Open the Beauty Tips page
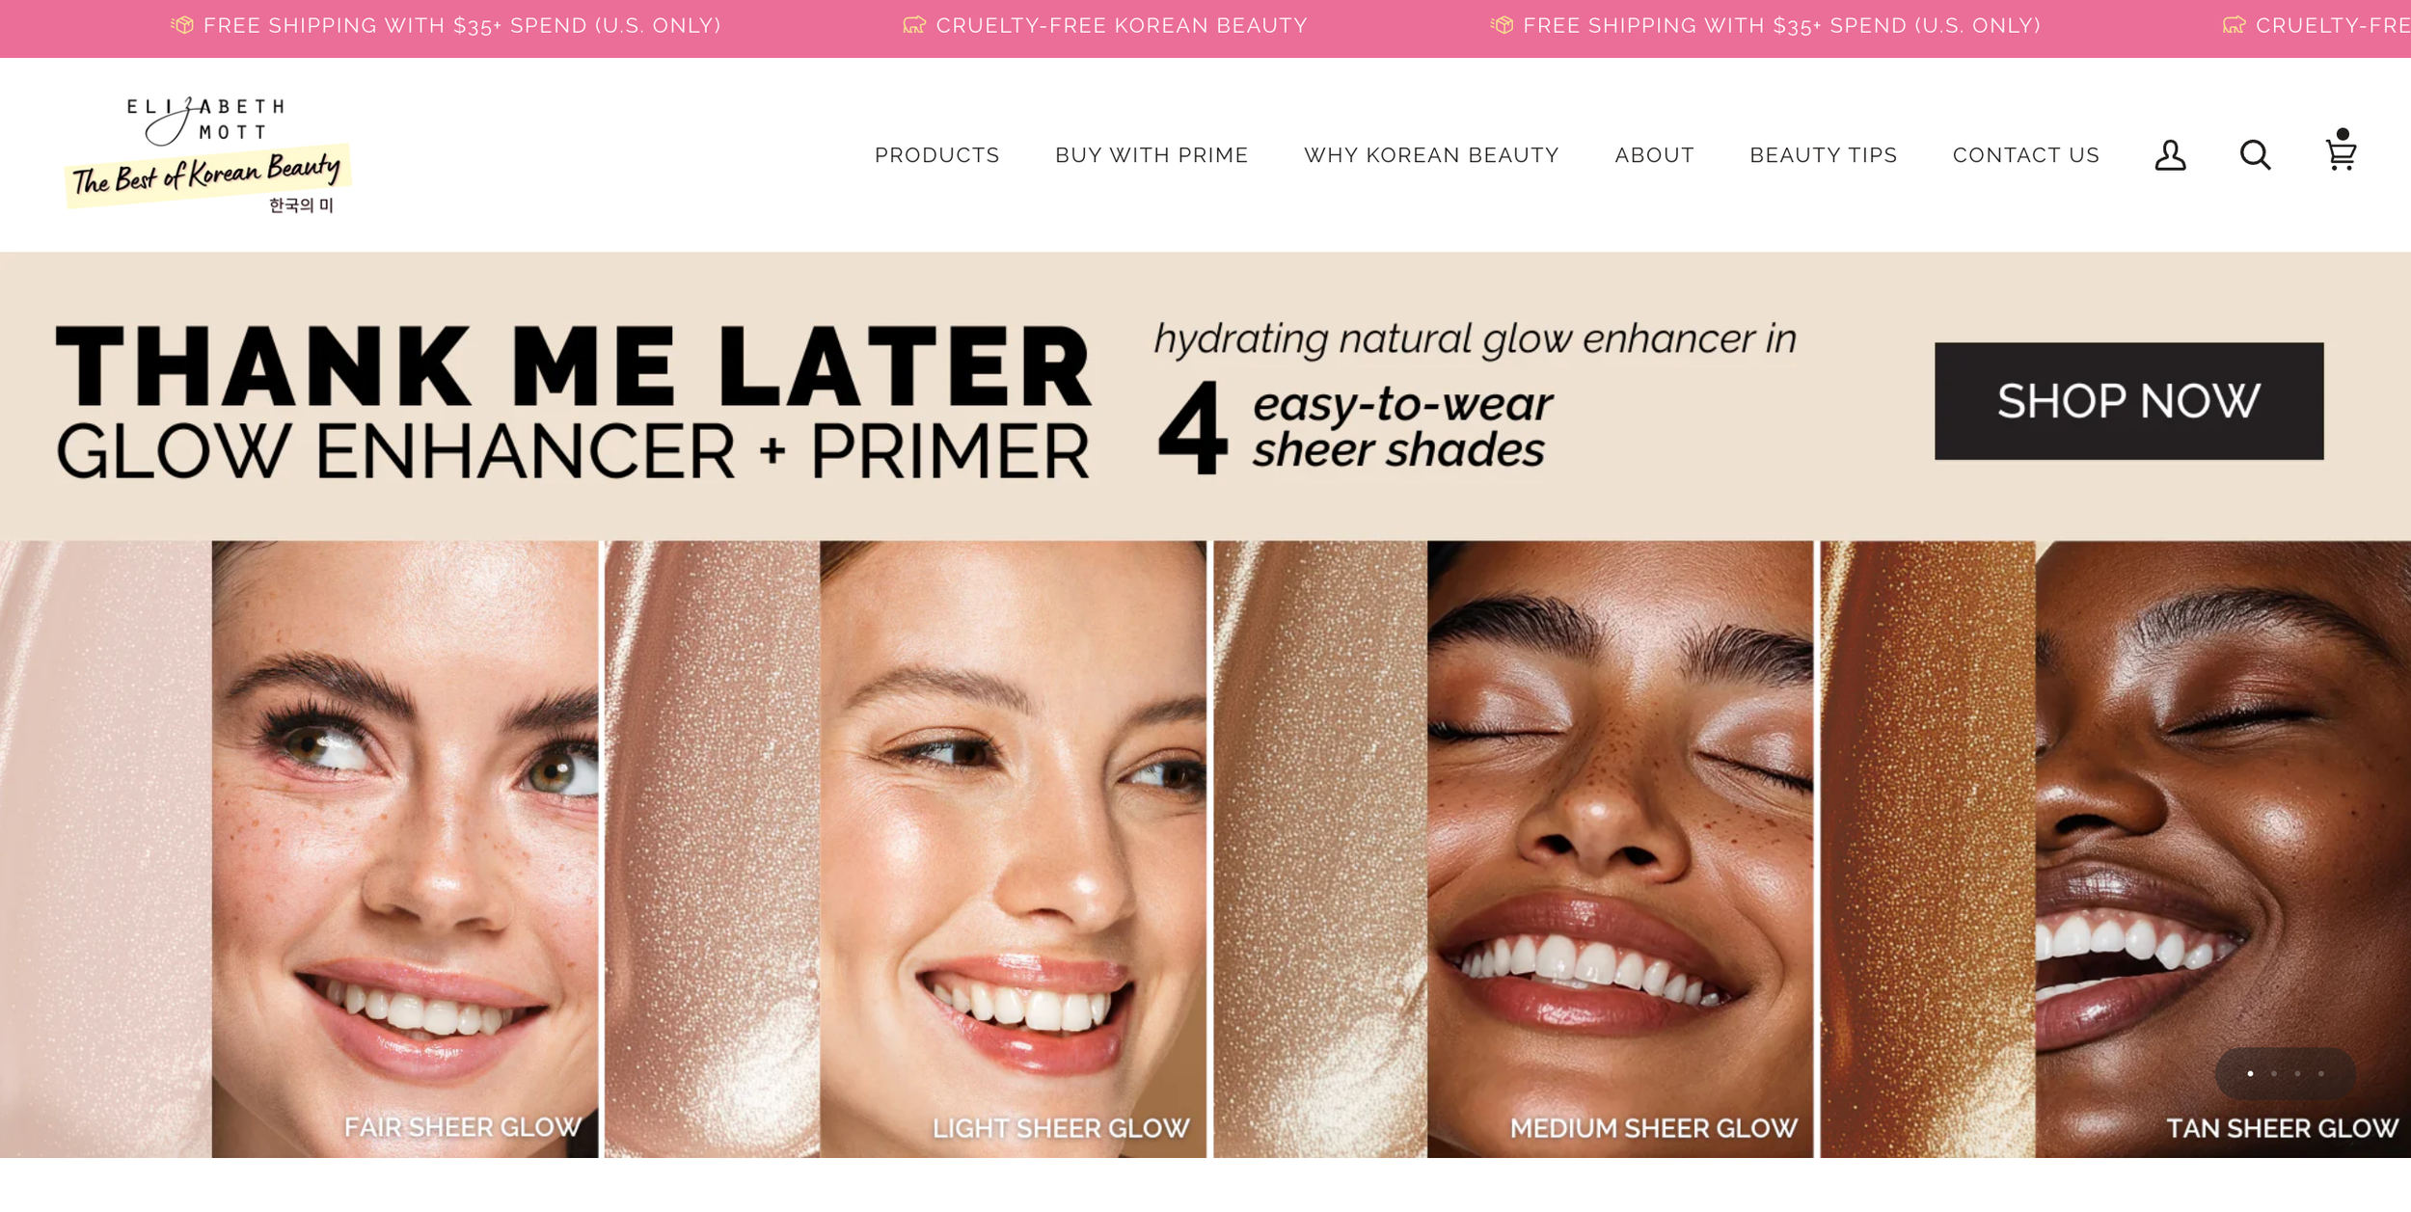Screen dimensions: 2411x1212 coord(1823,155)
